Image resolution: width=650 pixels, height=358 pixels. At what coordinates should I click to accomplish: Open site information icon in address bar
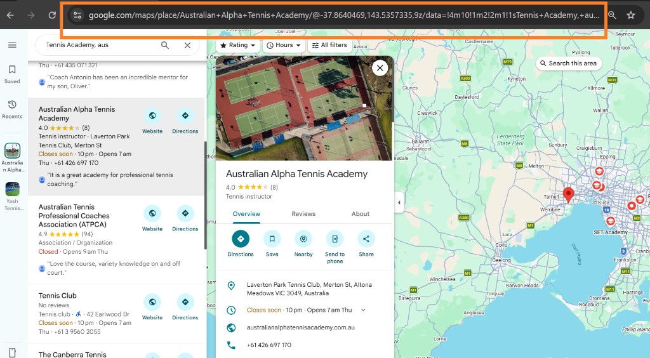pyautogui.click(x=77, y=15)
